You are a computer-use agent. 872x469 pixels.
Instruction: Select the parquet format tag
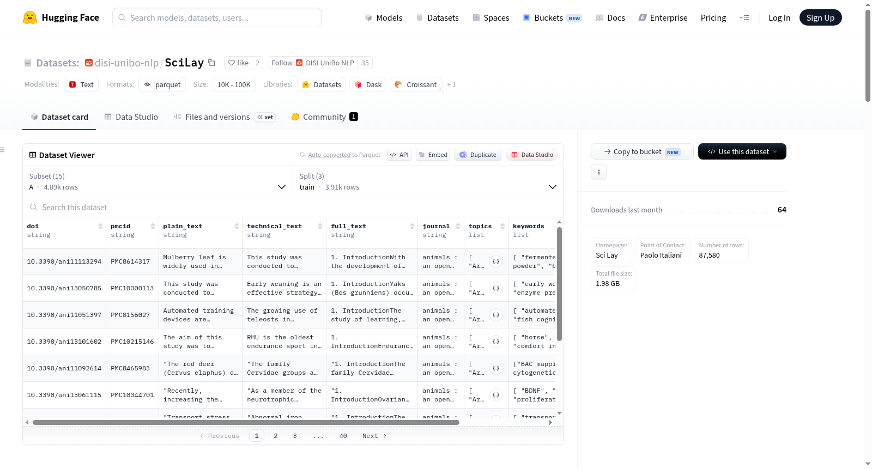pos(162,84)
